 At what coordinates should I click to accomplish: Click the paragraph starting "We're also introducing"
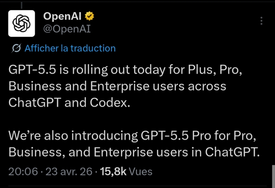pos(132,144)
